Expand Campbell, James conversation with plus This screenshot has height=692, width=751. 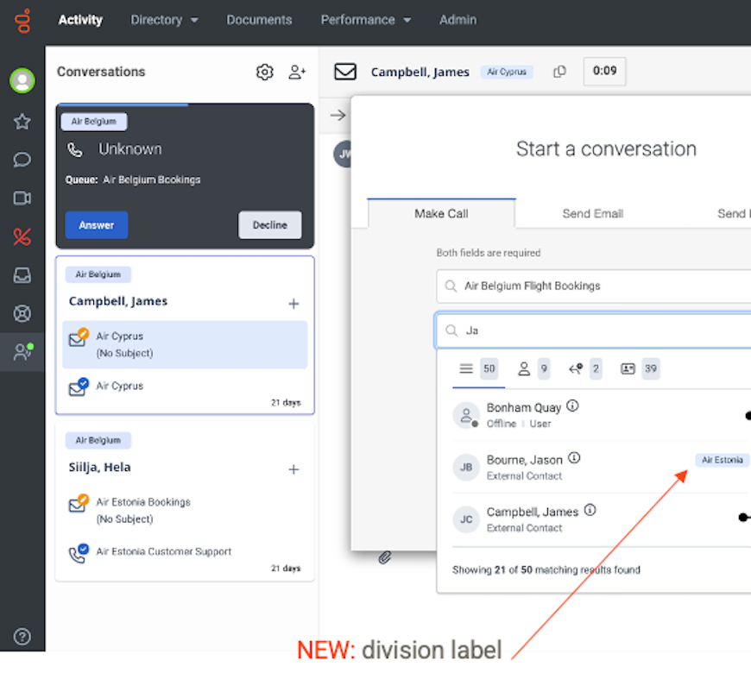[293, 304]
